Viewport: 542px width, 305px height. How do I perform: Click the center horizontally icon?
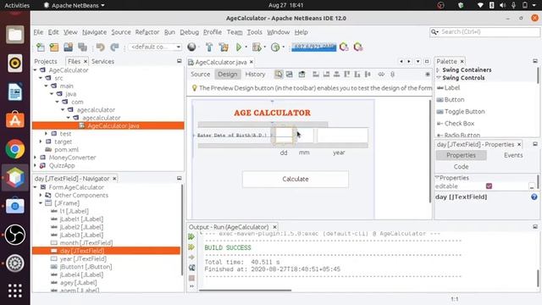tap(336, 75)
